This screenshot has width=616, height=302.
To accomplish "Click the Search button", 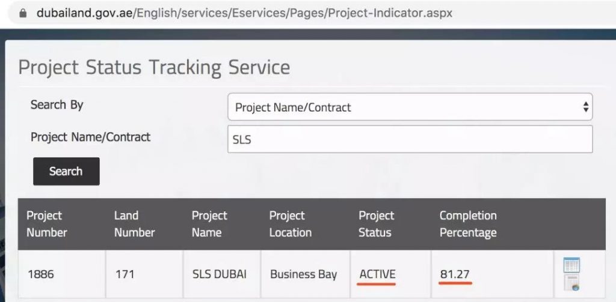I will coord(66,172).
